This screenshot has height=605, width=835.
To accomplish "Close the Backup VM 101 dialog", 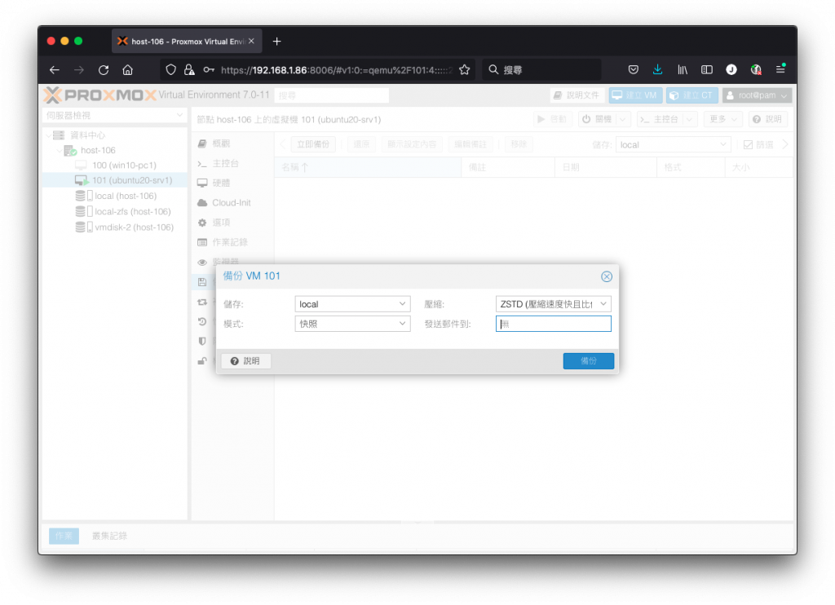I will pos(606,276).
